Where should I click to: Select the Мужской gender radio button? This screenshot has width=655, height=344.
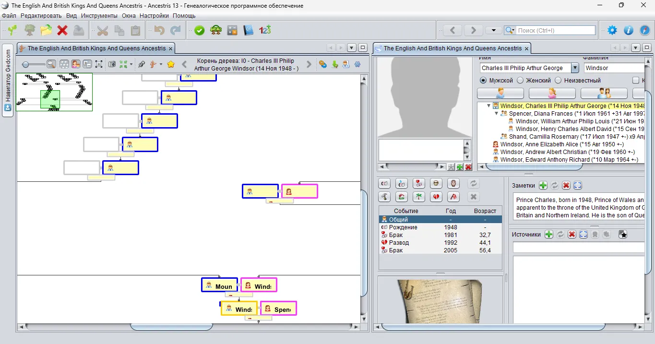(x=483, y=81)
